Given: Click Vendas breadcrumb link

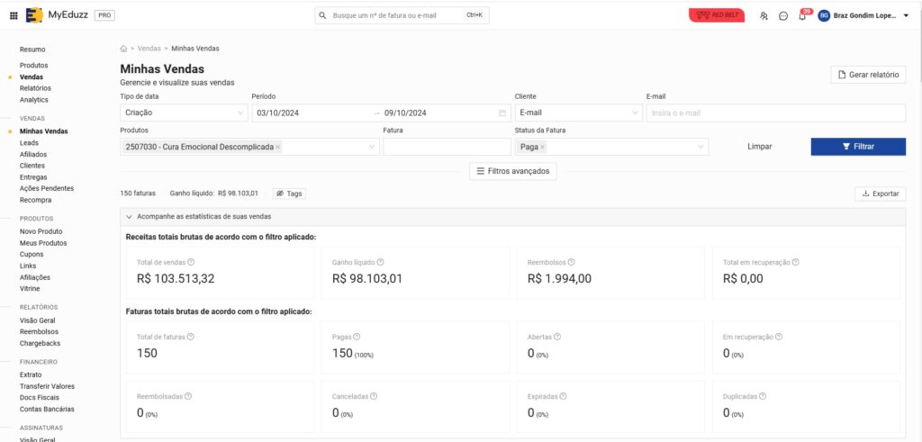Looking at the screenshot, I should click(149, 49).
